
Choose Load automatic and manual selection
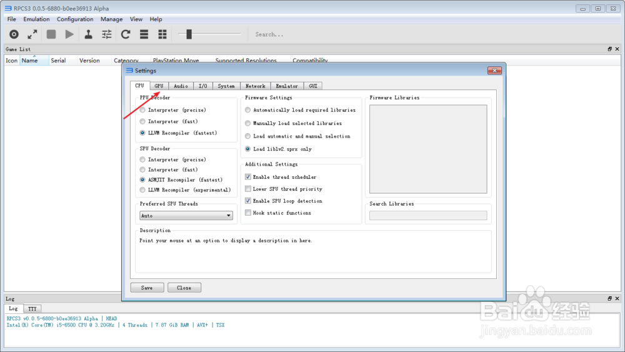point(247,136)
